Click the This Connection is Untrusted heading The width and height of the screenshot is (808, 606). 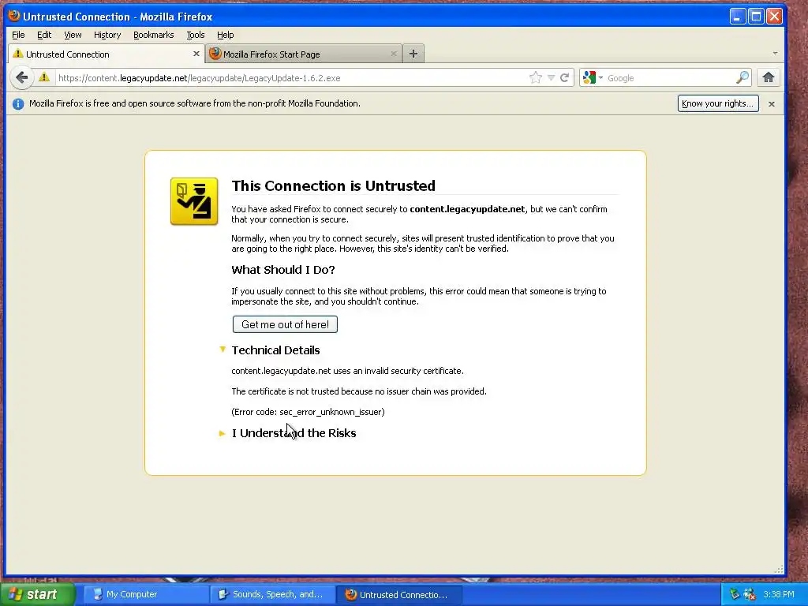tap(334, 185)
